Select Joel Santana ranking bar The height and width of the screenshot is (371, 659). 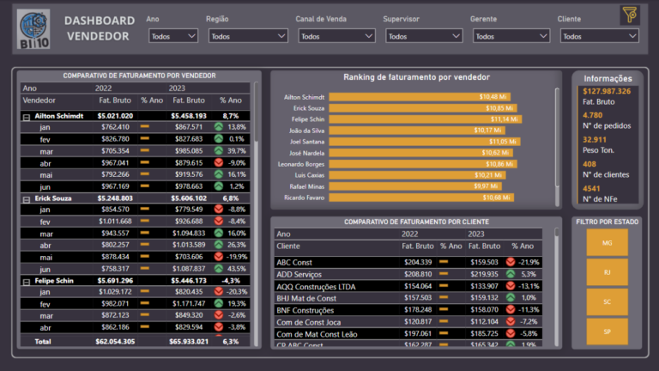[x=425, y=142]
